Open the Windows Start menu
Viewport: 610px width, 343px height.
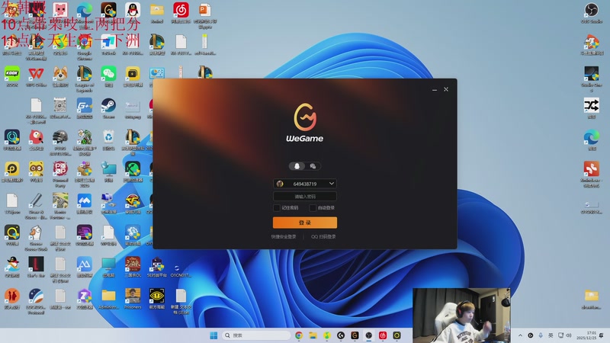tap(213, 335)
